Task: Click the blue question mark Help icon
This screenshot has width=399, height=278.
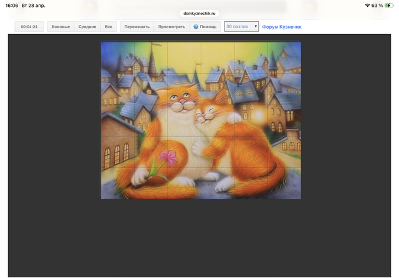Action: tap(196, 27)
